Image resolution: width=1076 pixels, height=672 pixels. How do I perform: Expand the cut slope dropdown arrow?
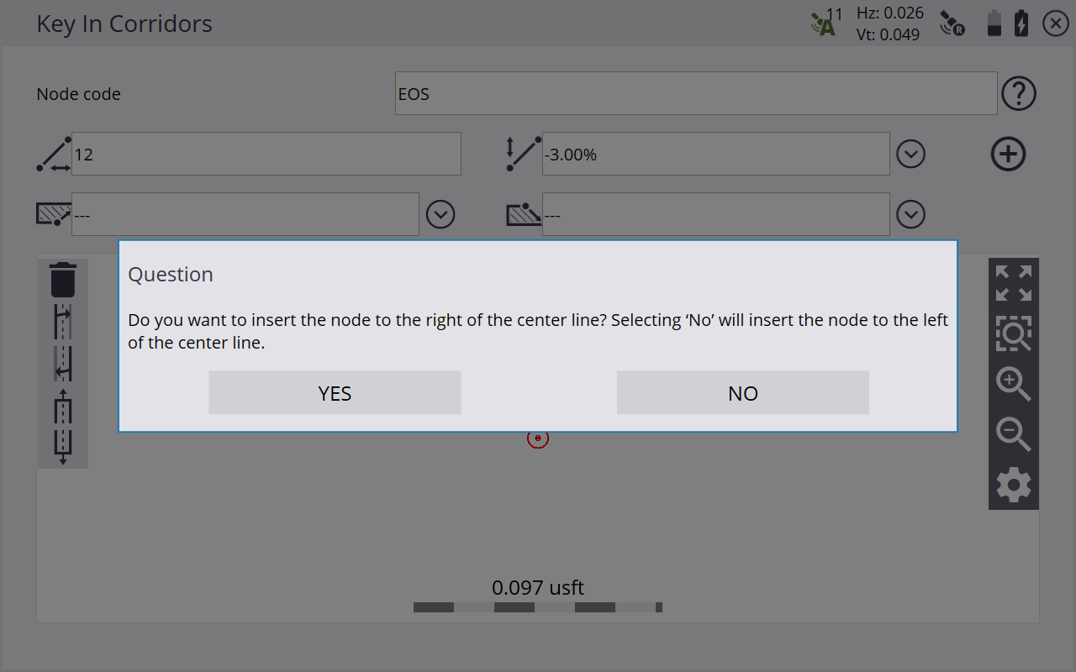coord(440,214)
